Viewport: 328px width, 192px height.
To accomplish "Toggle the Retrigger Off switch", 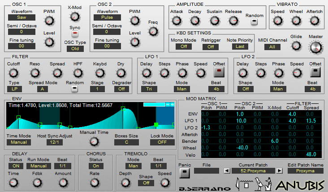I will tap(211, 47).
